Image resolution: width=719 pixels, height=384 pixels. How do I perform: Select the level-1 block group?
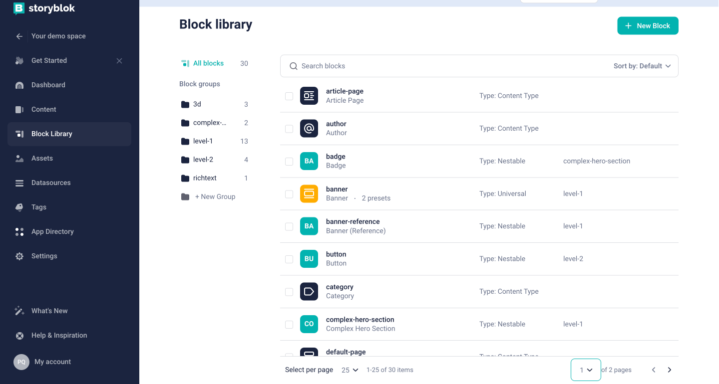pyautogui.click(x=203, y=141)
